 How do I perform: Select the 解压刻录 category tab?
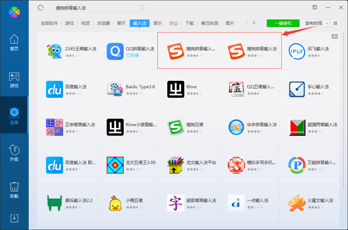click(x=210, y=23)
